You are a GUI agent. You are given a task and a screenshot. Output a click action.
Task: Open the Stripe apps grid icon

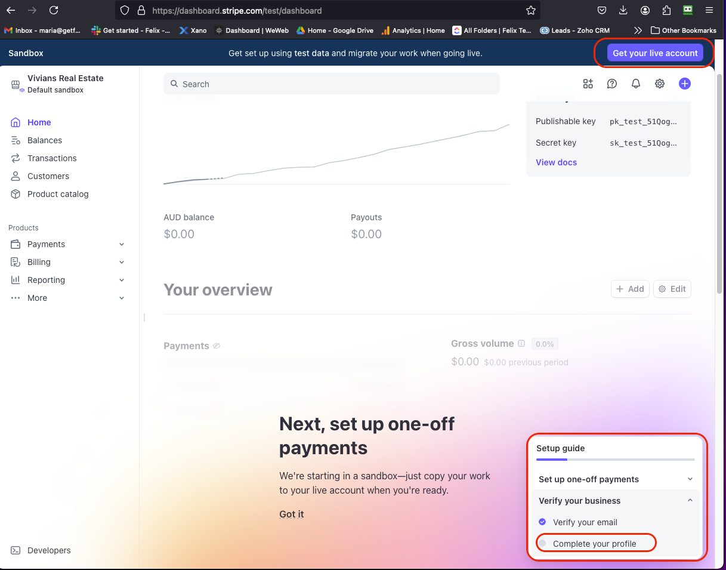[x=588, y=84]
